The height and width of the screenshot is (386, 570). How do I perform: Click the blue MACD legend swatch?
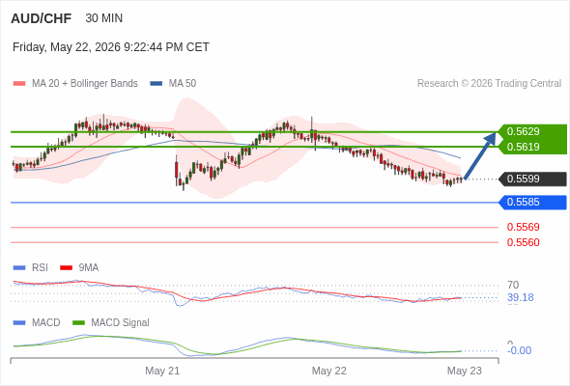pos(19,323)
